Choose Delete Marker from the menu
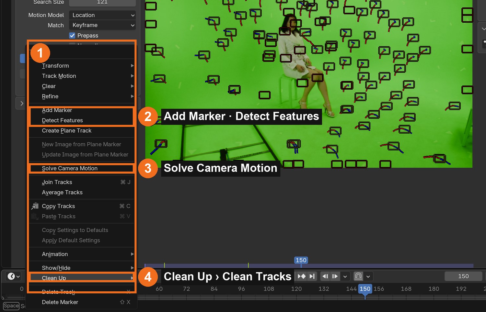Screen dimensions: 486x312 click(x=82, y=302)
